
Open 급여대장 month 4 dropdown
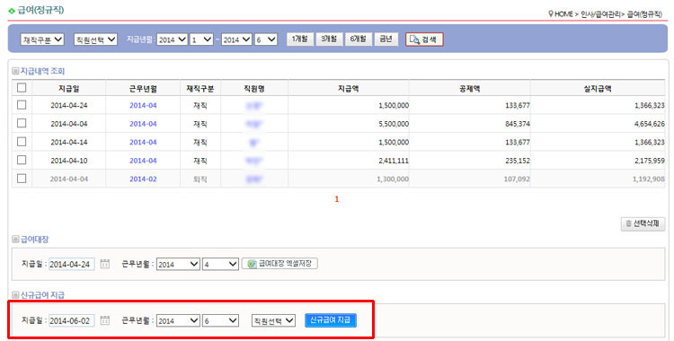tap(220, 264)
